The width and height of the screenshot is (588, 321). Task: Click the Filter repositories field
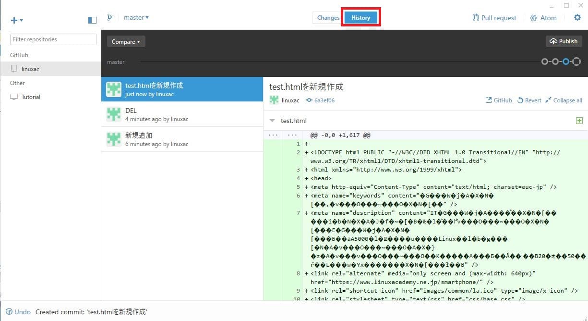click(x=53, y=39)
